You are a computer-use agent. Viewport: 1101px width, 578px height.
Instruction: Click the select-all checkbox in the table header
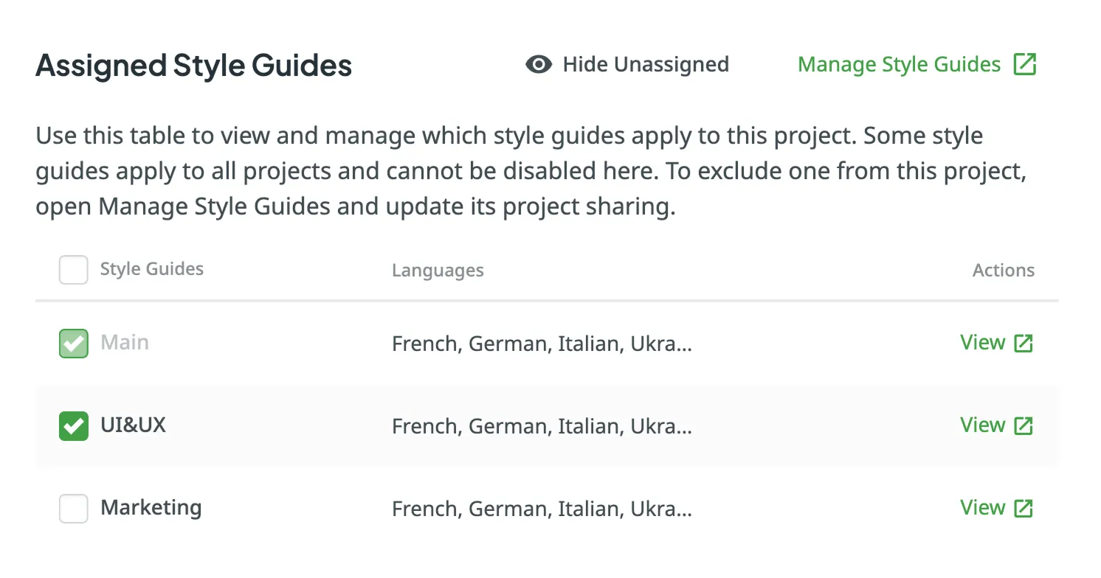click(73, 270)
